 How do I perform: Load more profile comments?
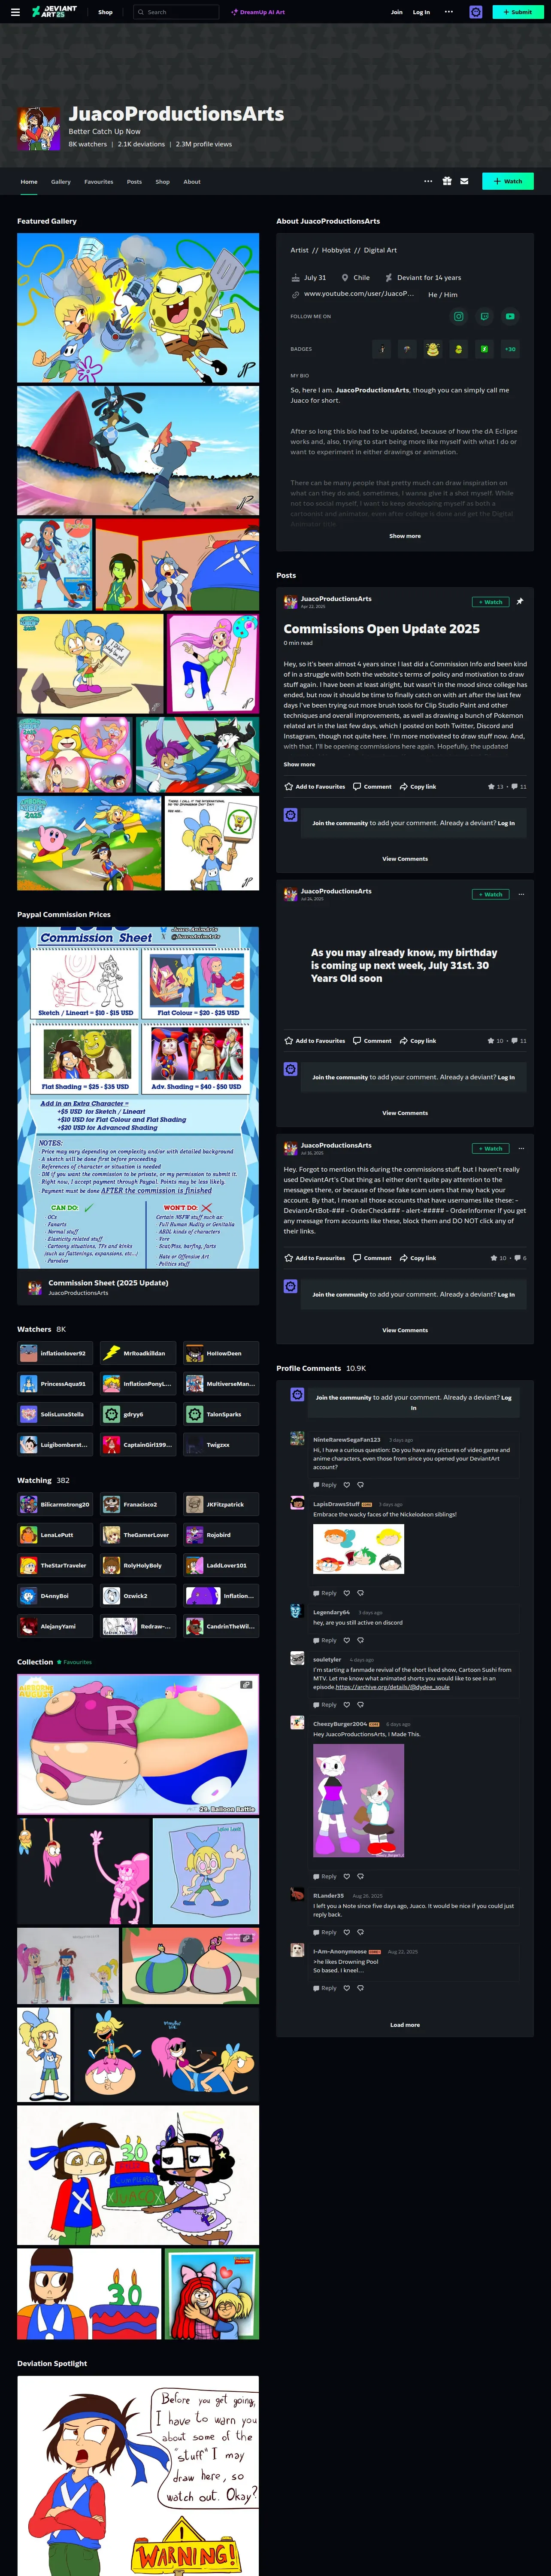(x=405, y=2025)
